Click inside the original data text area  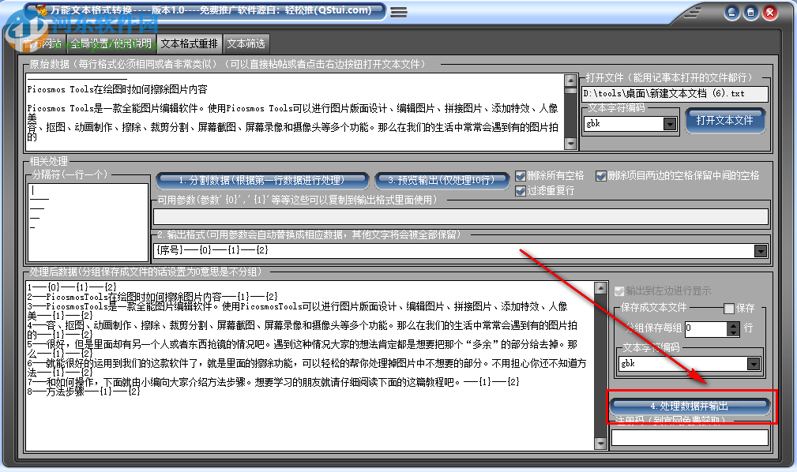295,112
